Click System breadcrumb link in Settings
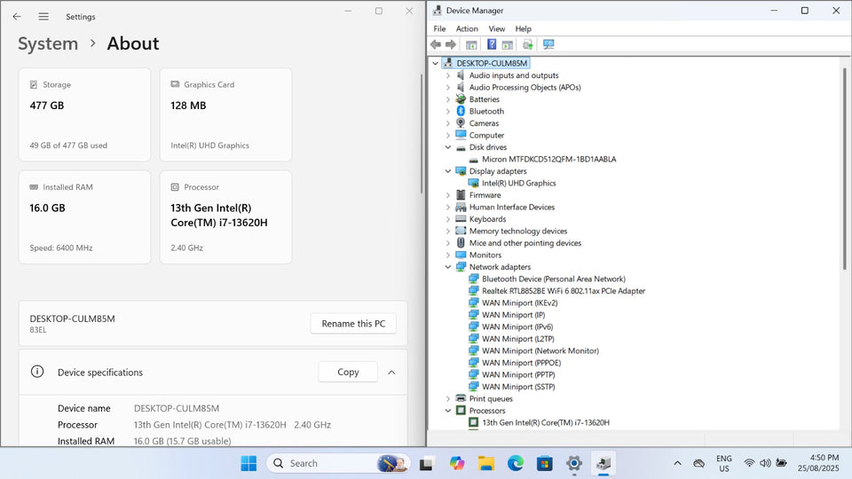852x479 pixels. click(x=48, y=43)
